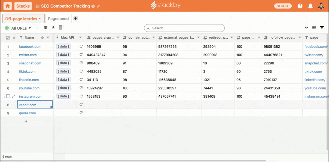Toggle the select-all rows checkbox
The width and height of the screenshot is (329, 162).
coord(8,38)
